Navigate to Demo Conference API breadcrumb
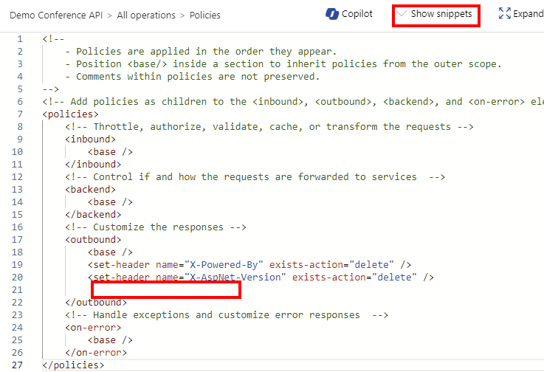Screen dimensions: 544x372 click(x=56, y=15)
